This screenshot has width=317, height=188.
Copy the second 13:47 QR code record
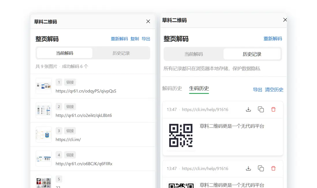(261, 168)
